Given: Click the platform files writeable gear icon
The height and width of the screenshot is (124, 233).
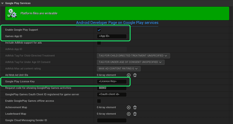Looking at the screenshot, I should point(12,13).
